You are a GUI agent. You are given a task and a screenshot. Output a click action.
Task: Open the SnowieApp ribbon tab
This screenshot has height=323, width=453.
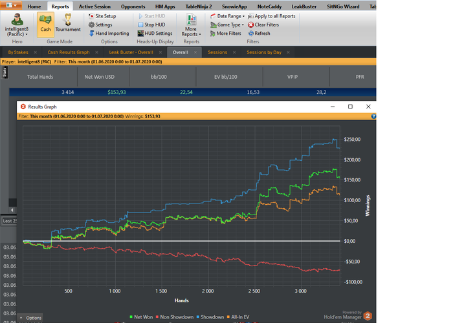[x=234, y=6]
